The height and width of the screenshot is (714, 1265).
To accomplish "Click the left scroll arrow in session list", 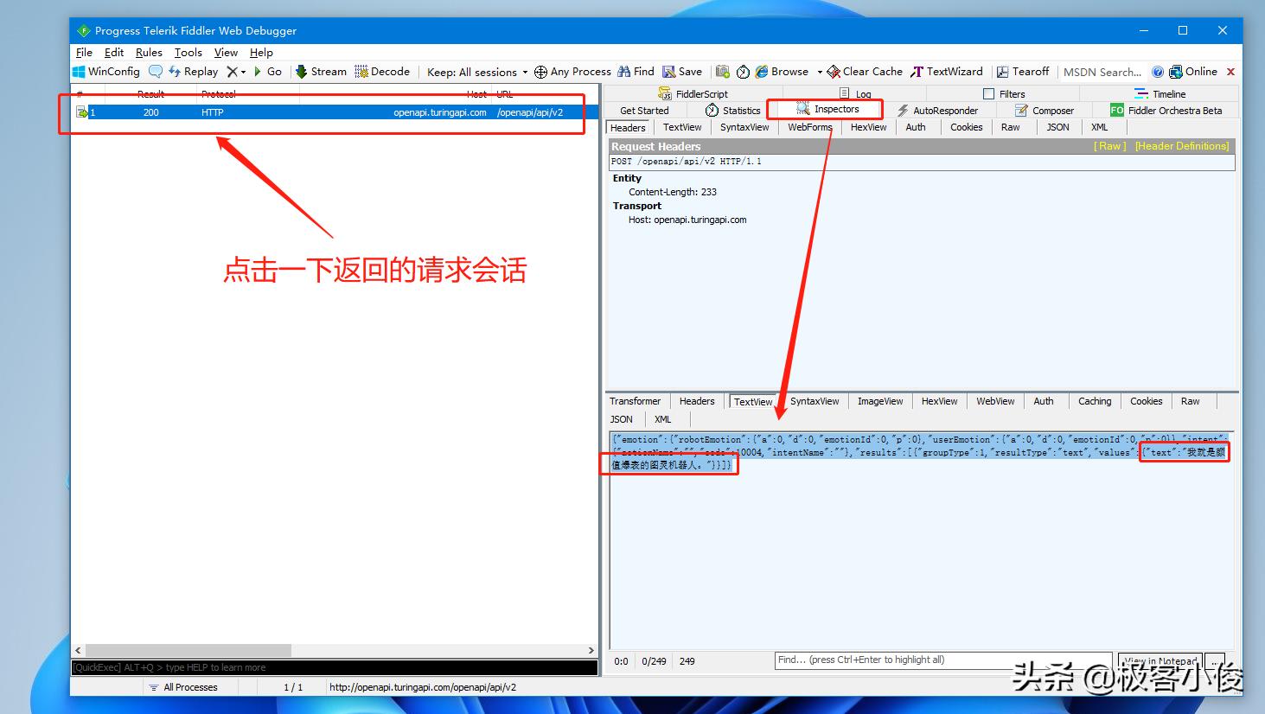I will pyautogui.click(x=78, y=650).
